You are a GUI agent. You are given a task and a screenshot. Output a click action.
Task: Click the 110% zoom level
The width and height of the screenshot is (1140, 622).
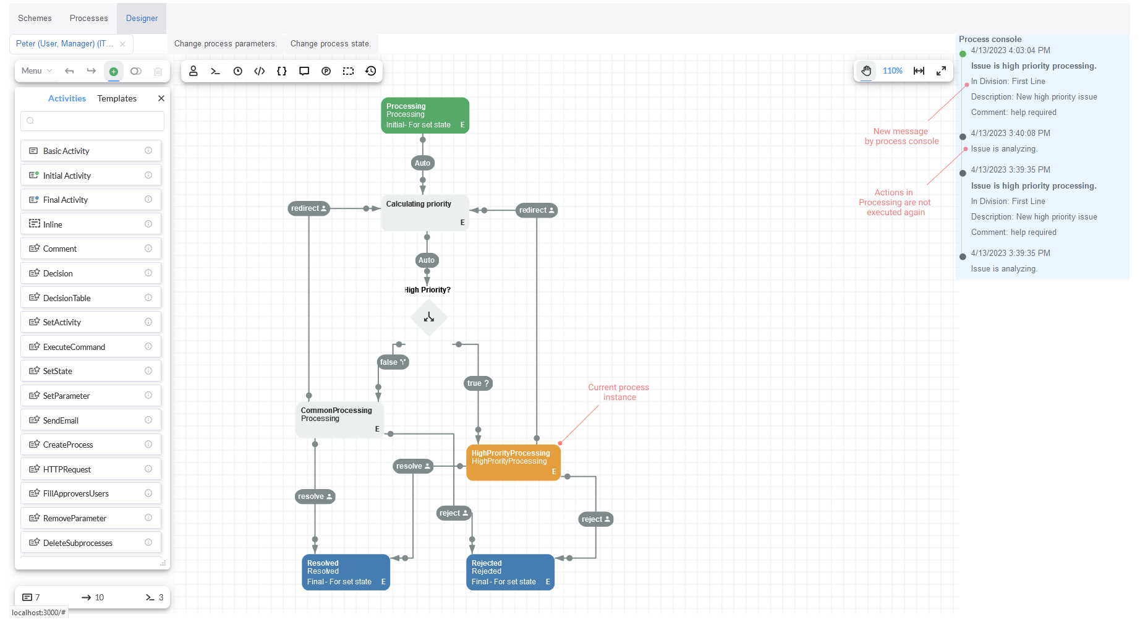[893, 71]
